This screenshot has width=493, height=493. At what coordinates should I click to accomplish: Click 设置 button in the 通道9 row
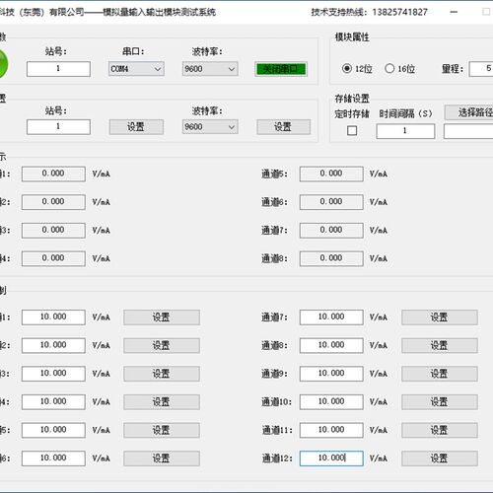[440, 374]
